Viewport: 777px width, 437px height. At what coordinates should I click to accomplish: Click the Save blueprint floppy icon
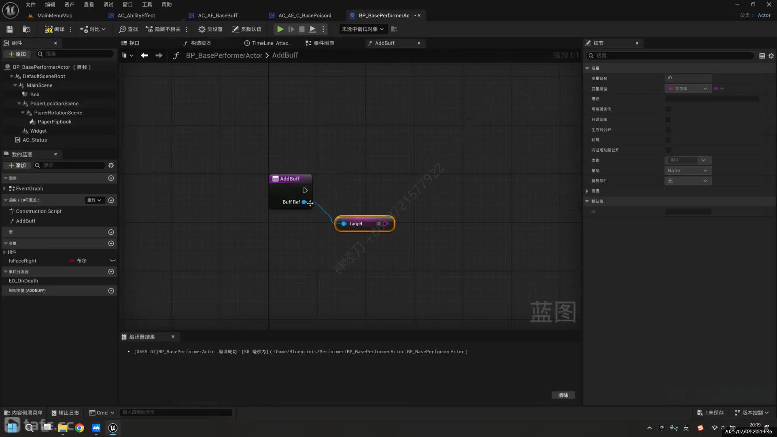coord(10,29)
